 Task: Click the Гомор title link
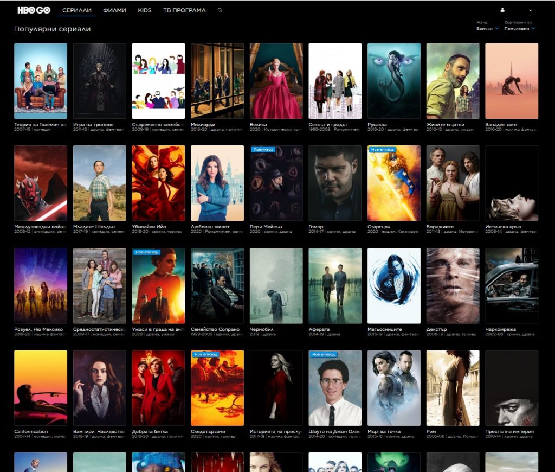(316, 227)
